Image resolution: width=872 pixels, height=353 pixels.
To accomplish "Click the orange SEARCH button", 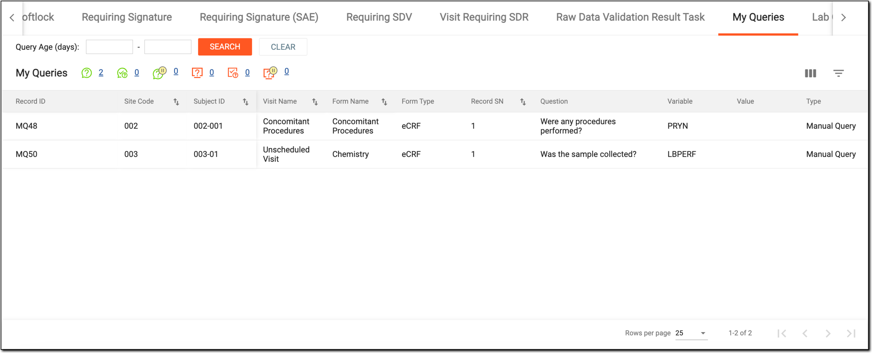I will coord(225,47).
